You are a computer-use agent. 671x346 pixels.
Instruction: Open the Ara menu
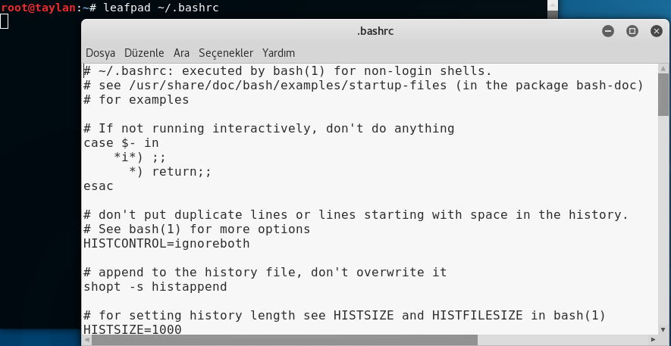(181, 53)
